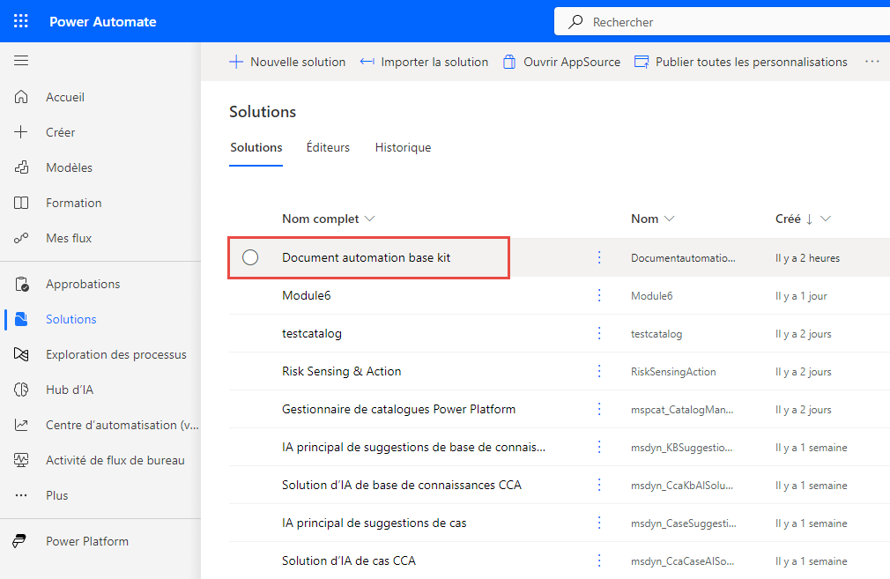Open more options for Gestionnaire de catalogues Power Platform
Viewport: 890px width, 579px height.
599,409
